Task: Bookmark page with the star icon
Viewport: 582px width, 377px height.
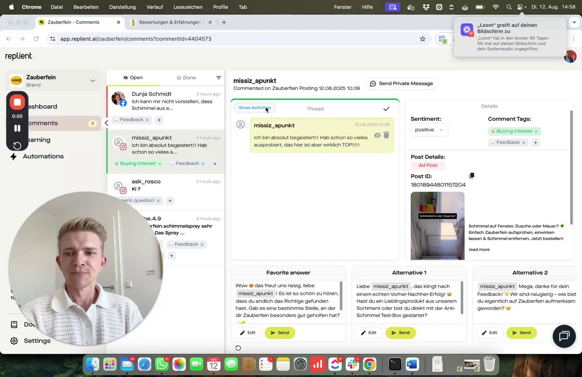Action: (422, 39)
